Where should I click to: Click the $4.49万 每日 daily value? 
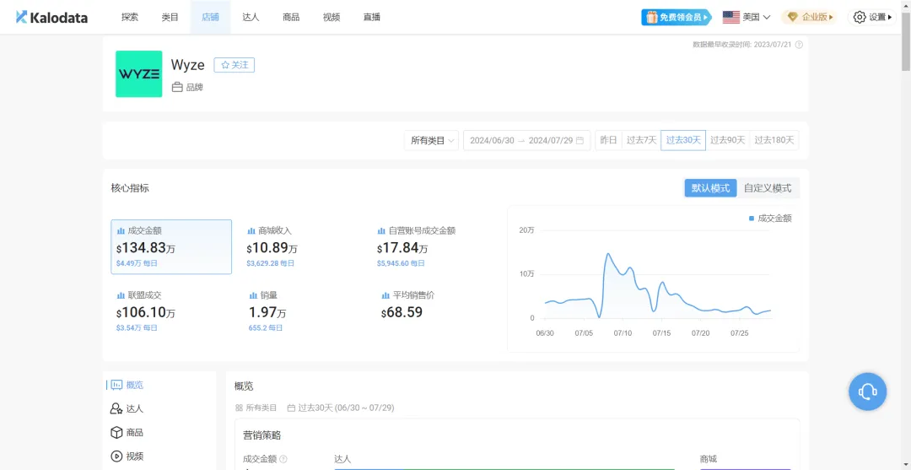click(137, 263)
